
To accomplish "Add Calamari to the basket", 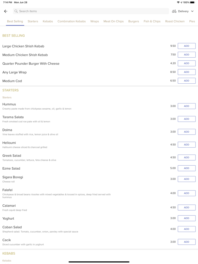I will tap(186, 207).
